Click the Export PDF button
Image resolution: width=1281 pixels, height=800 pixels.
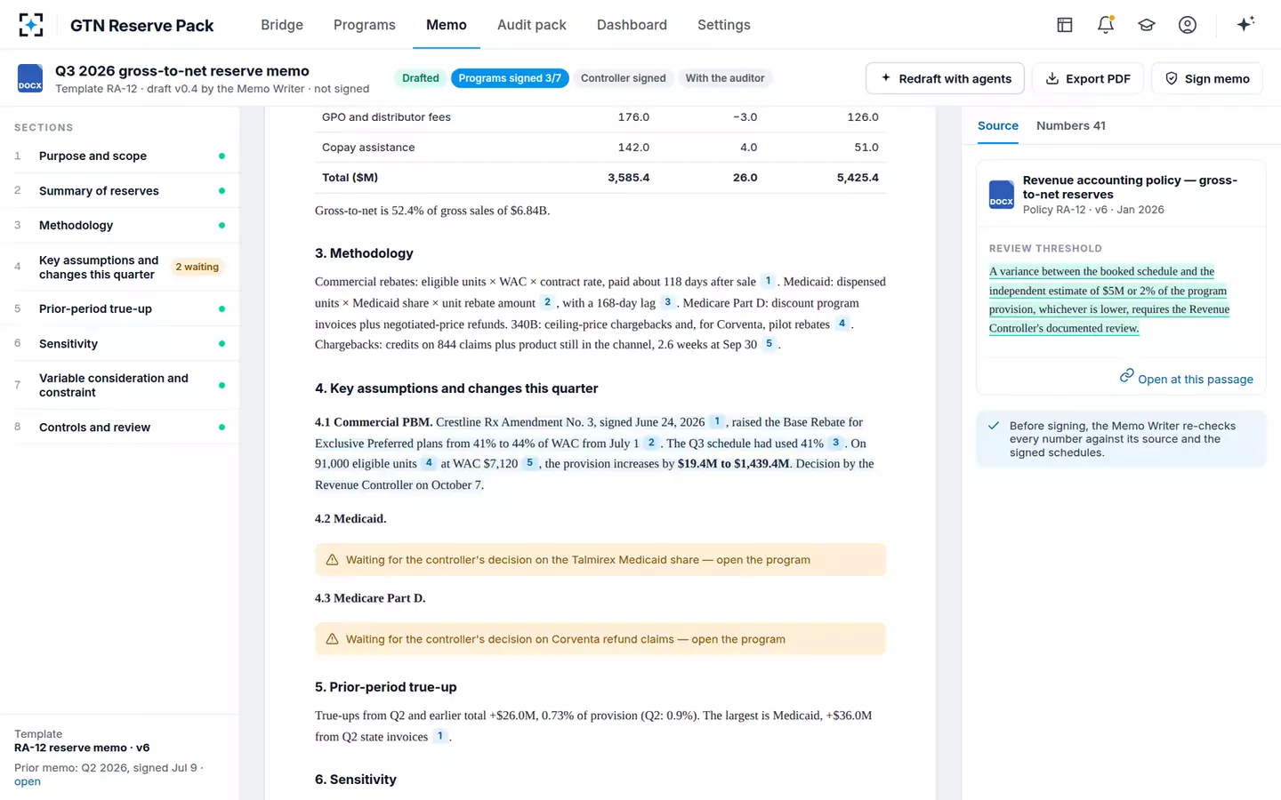pyautogui.click(x=1087, y=78)
